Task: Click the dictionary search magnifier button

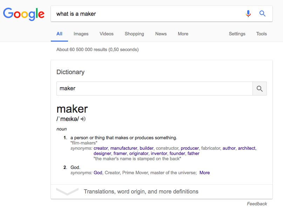Action: coord(260,89)
